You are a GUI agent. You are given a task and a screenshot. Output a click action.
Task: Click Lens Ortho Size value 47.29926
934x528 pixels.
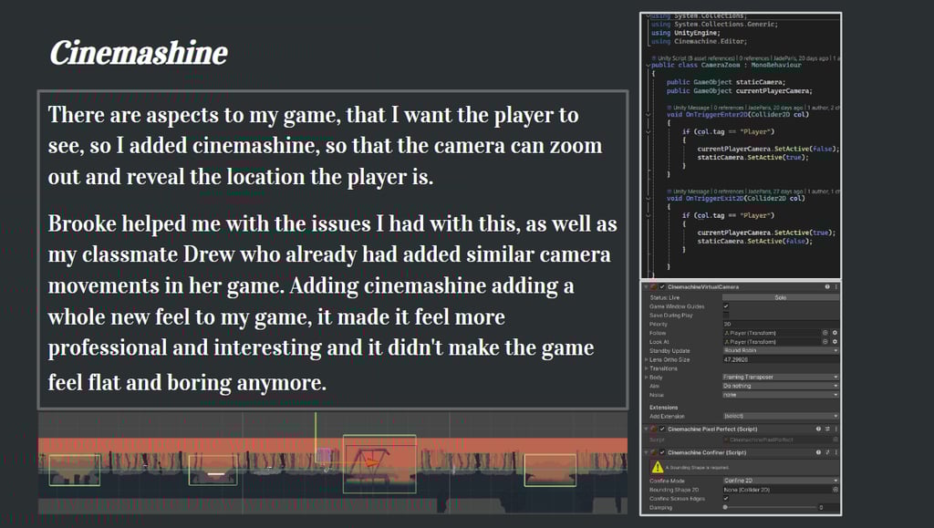point(781,359)
